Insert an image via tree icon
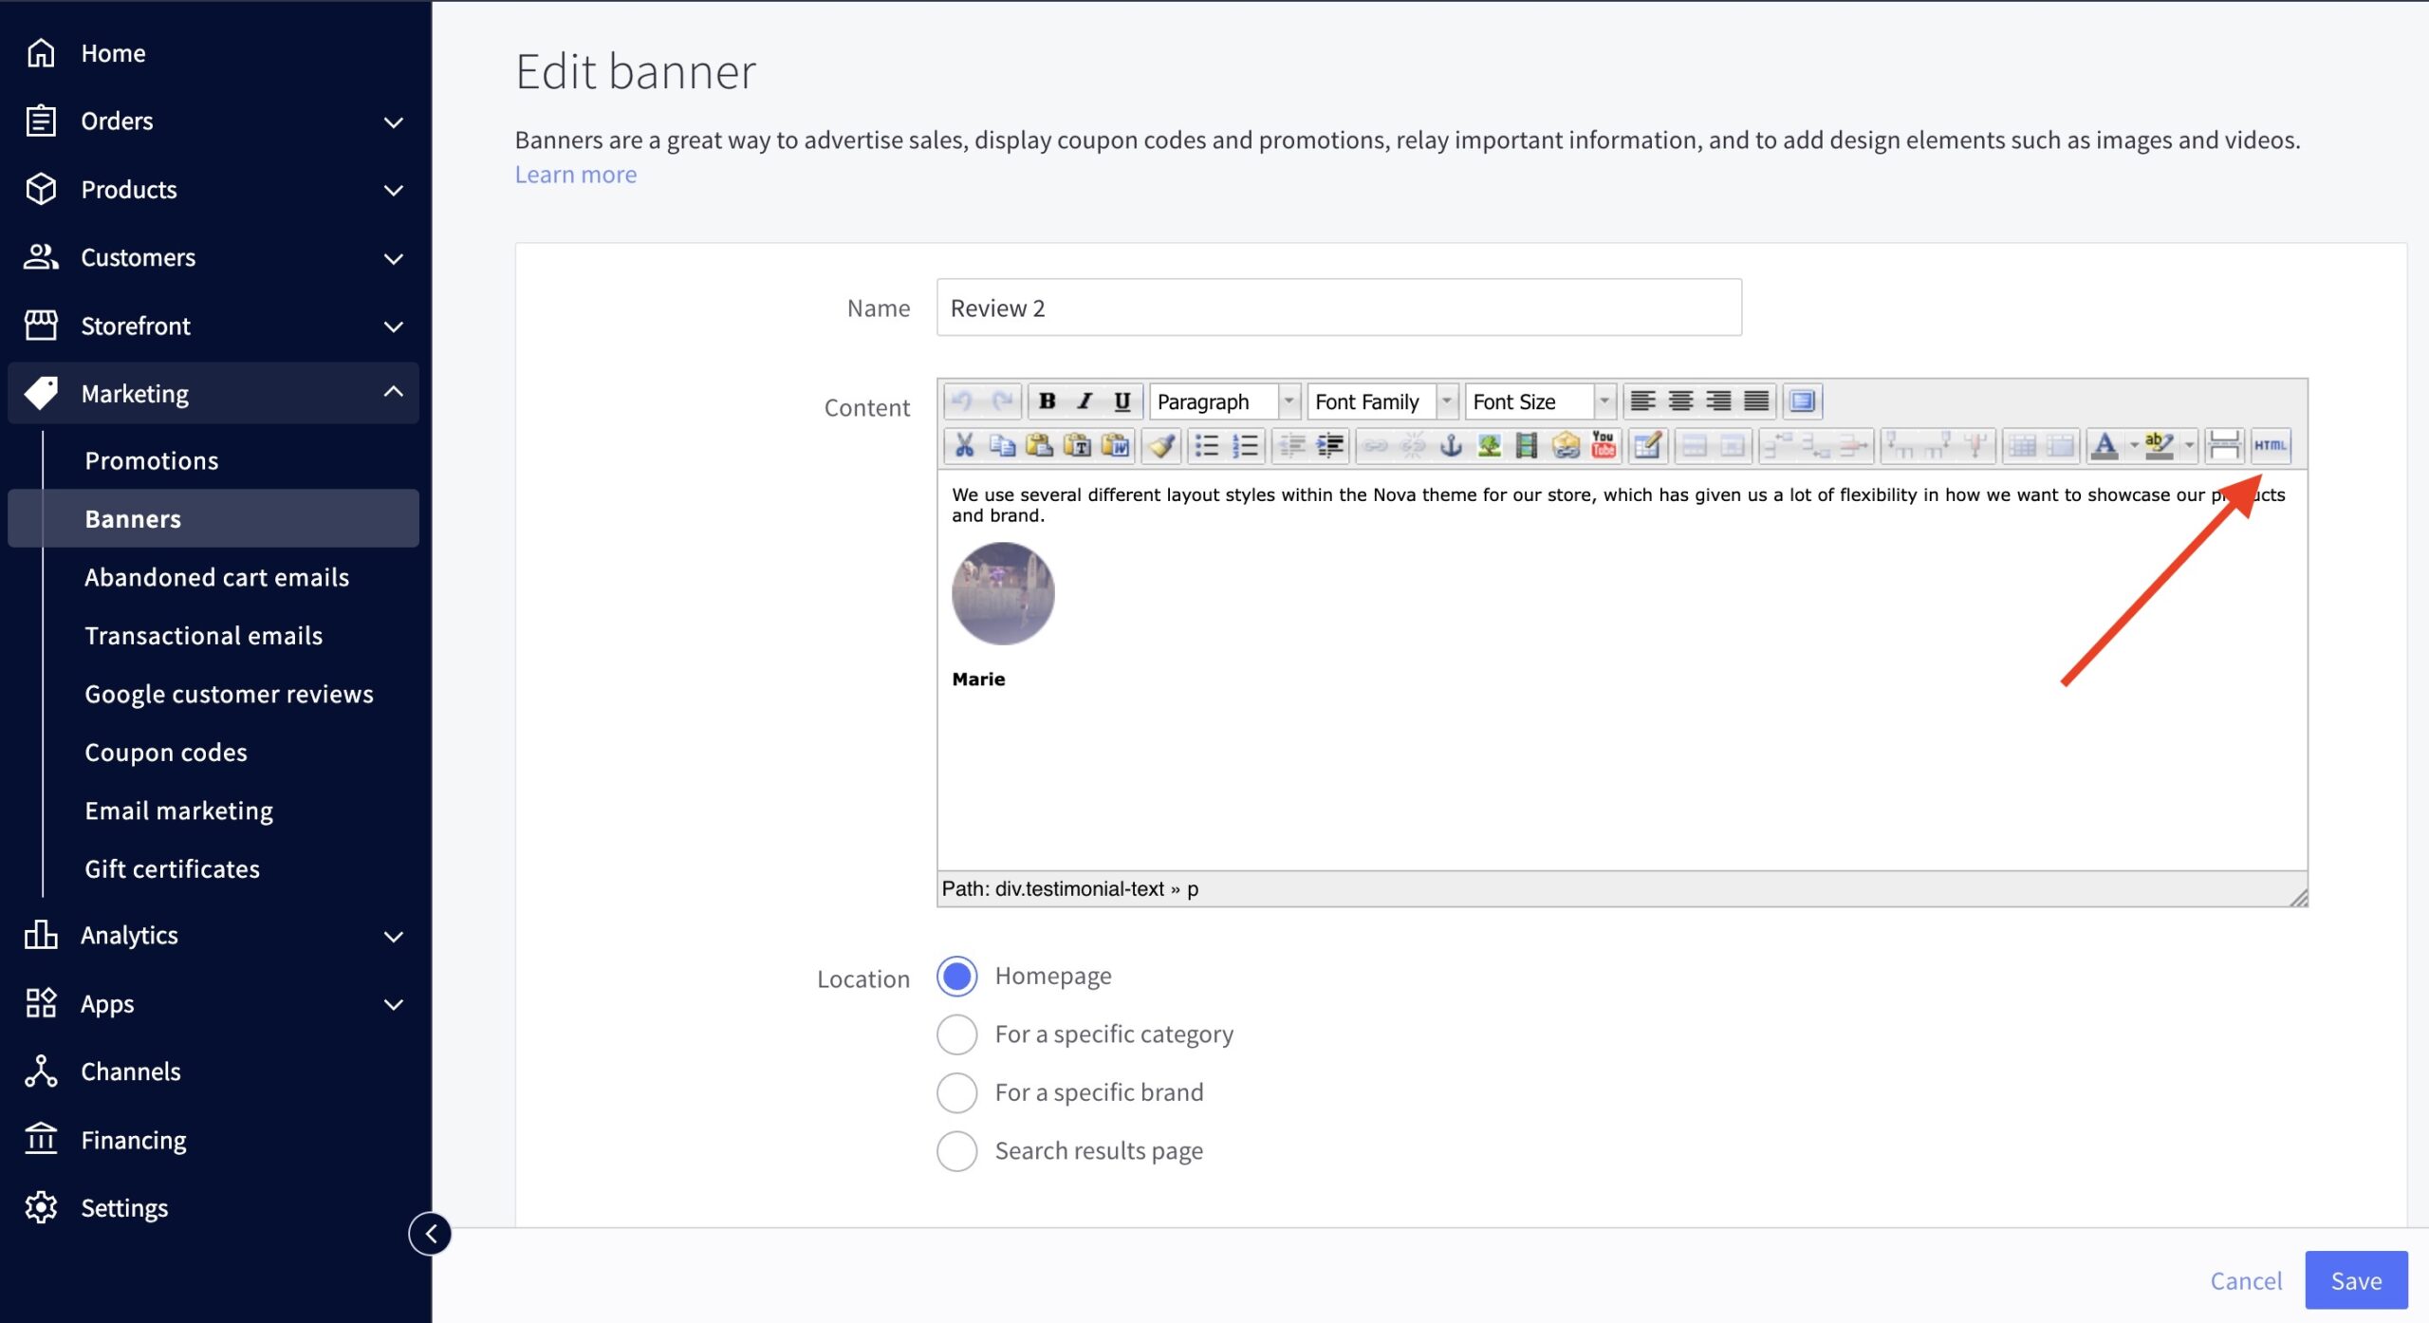Image resolution: width=2429 pixels, height=1323 pixels. (x=1489, y=445)
